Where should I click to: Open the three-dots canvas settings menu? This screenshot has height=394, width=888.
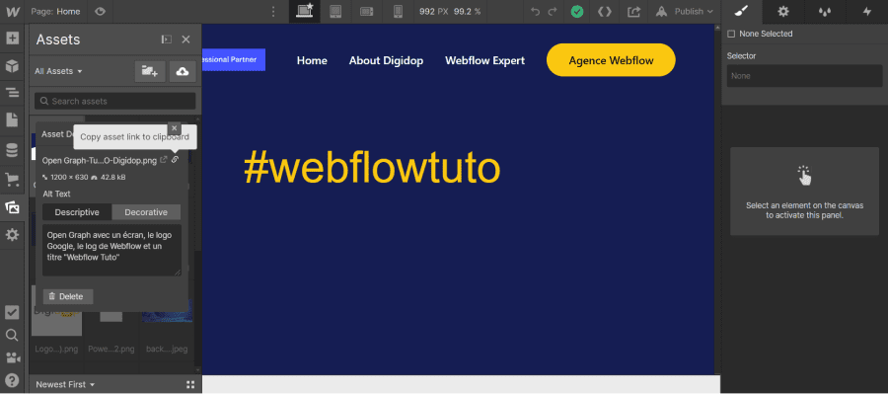click(x=273, y=11)
